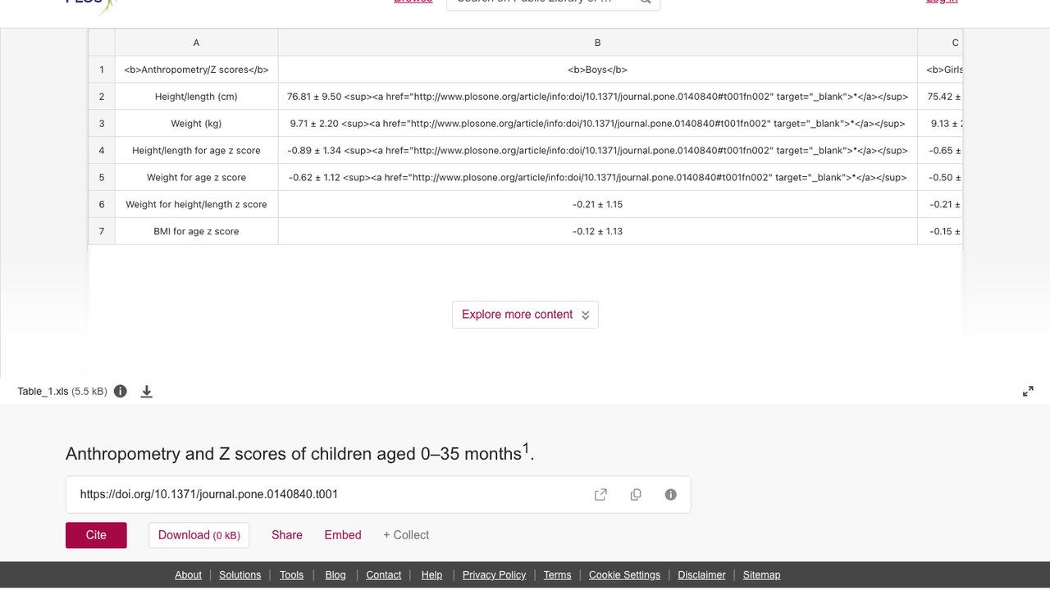Open the Terms footer link
The height and width of the screenshot is (590, 1050).
click(x=557, y=575)
